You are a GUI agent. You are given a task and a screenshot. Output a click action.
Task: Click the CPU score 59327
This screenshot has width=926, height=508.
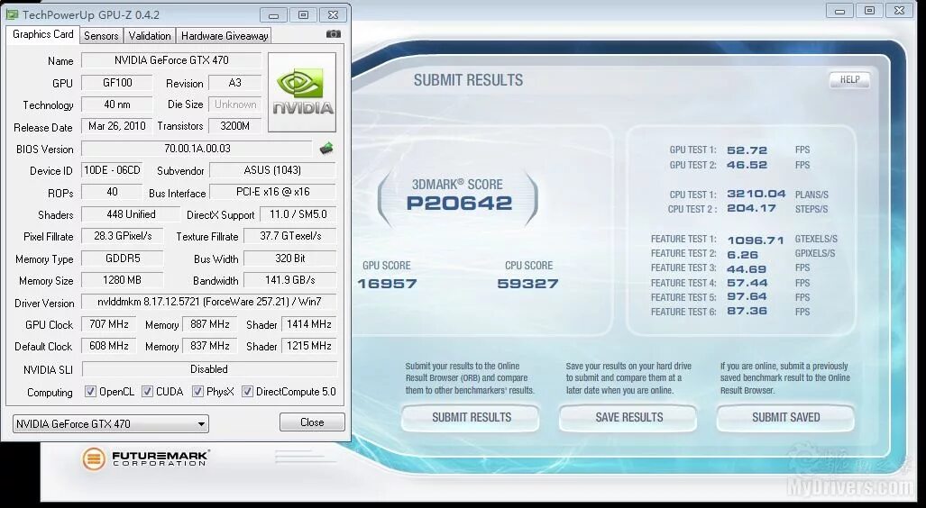point(527,284)
